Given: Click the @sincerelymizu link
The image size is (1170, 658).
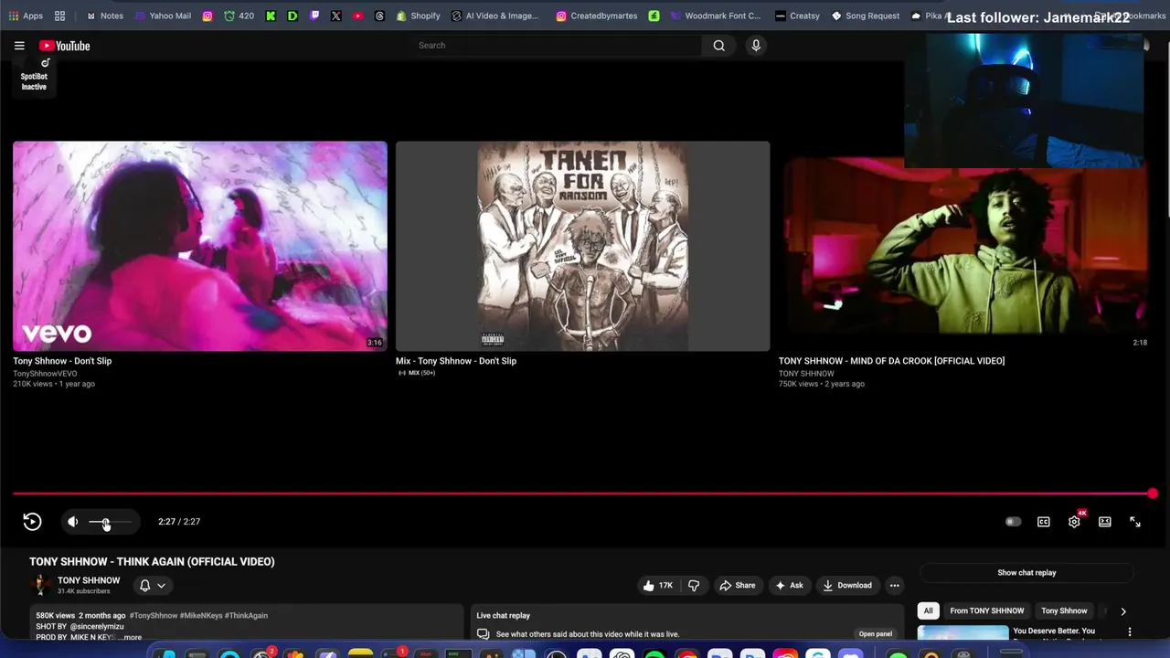Looking at the screenshot, I should click(97, 627).
